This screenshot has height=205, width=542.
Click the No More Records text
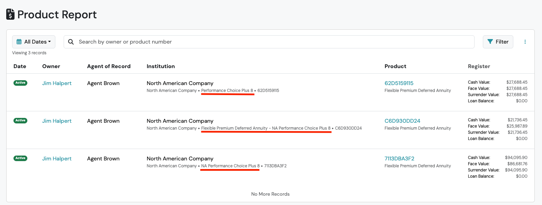point(270,194)
